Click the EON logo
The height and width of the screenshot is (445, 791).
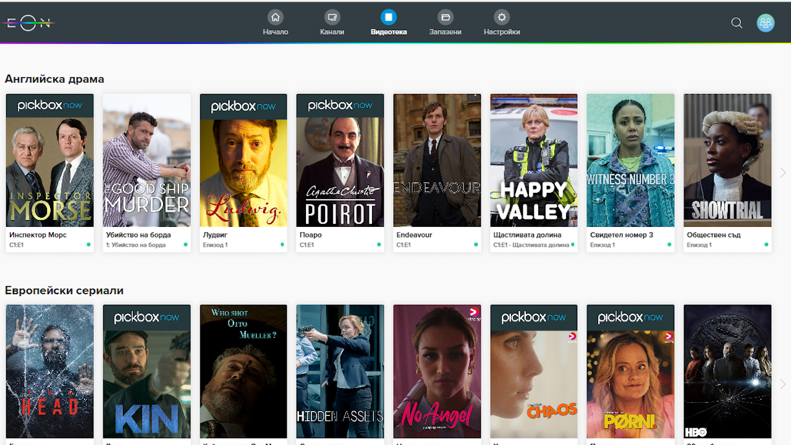click(x=28, y=23)
